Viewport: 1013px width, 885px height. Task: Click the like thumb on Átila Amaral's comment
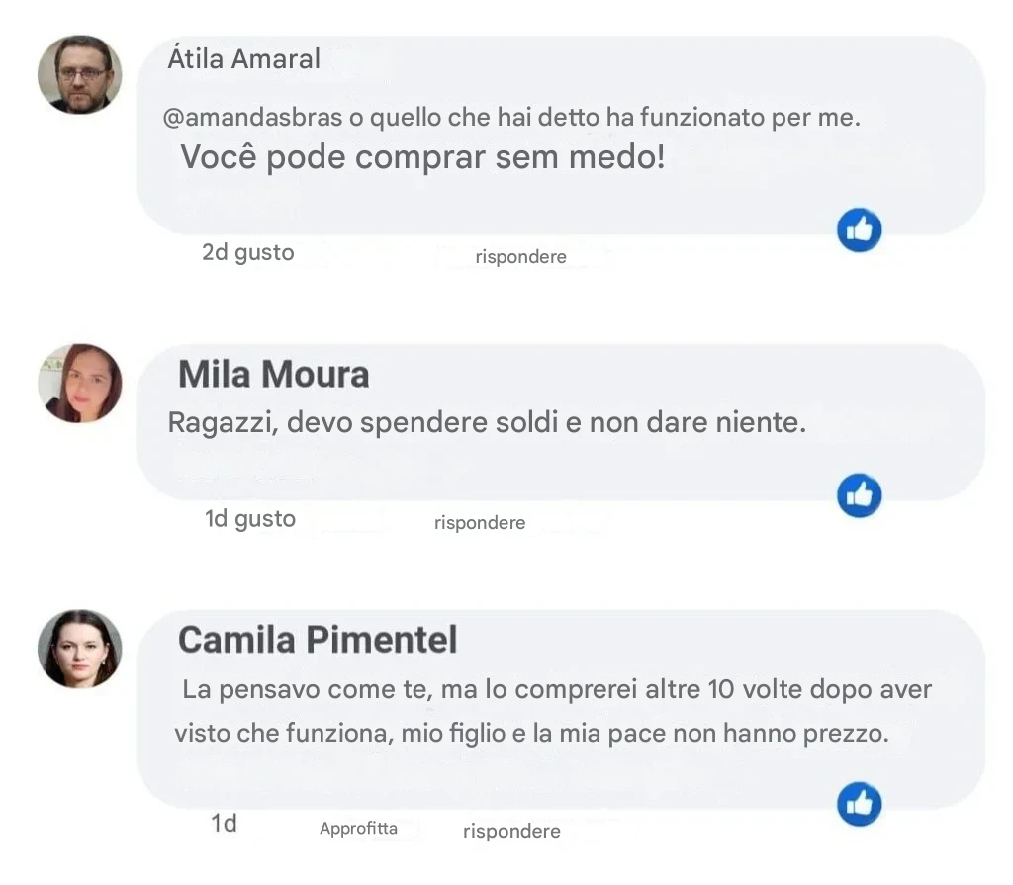coord(859,230)
